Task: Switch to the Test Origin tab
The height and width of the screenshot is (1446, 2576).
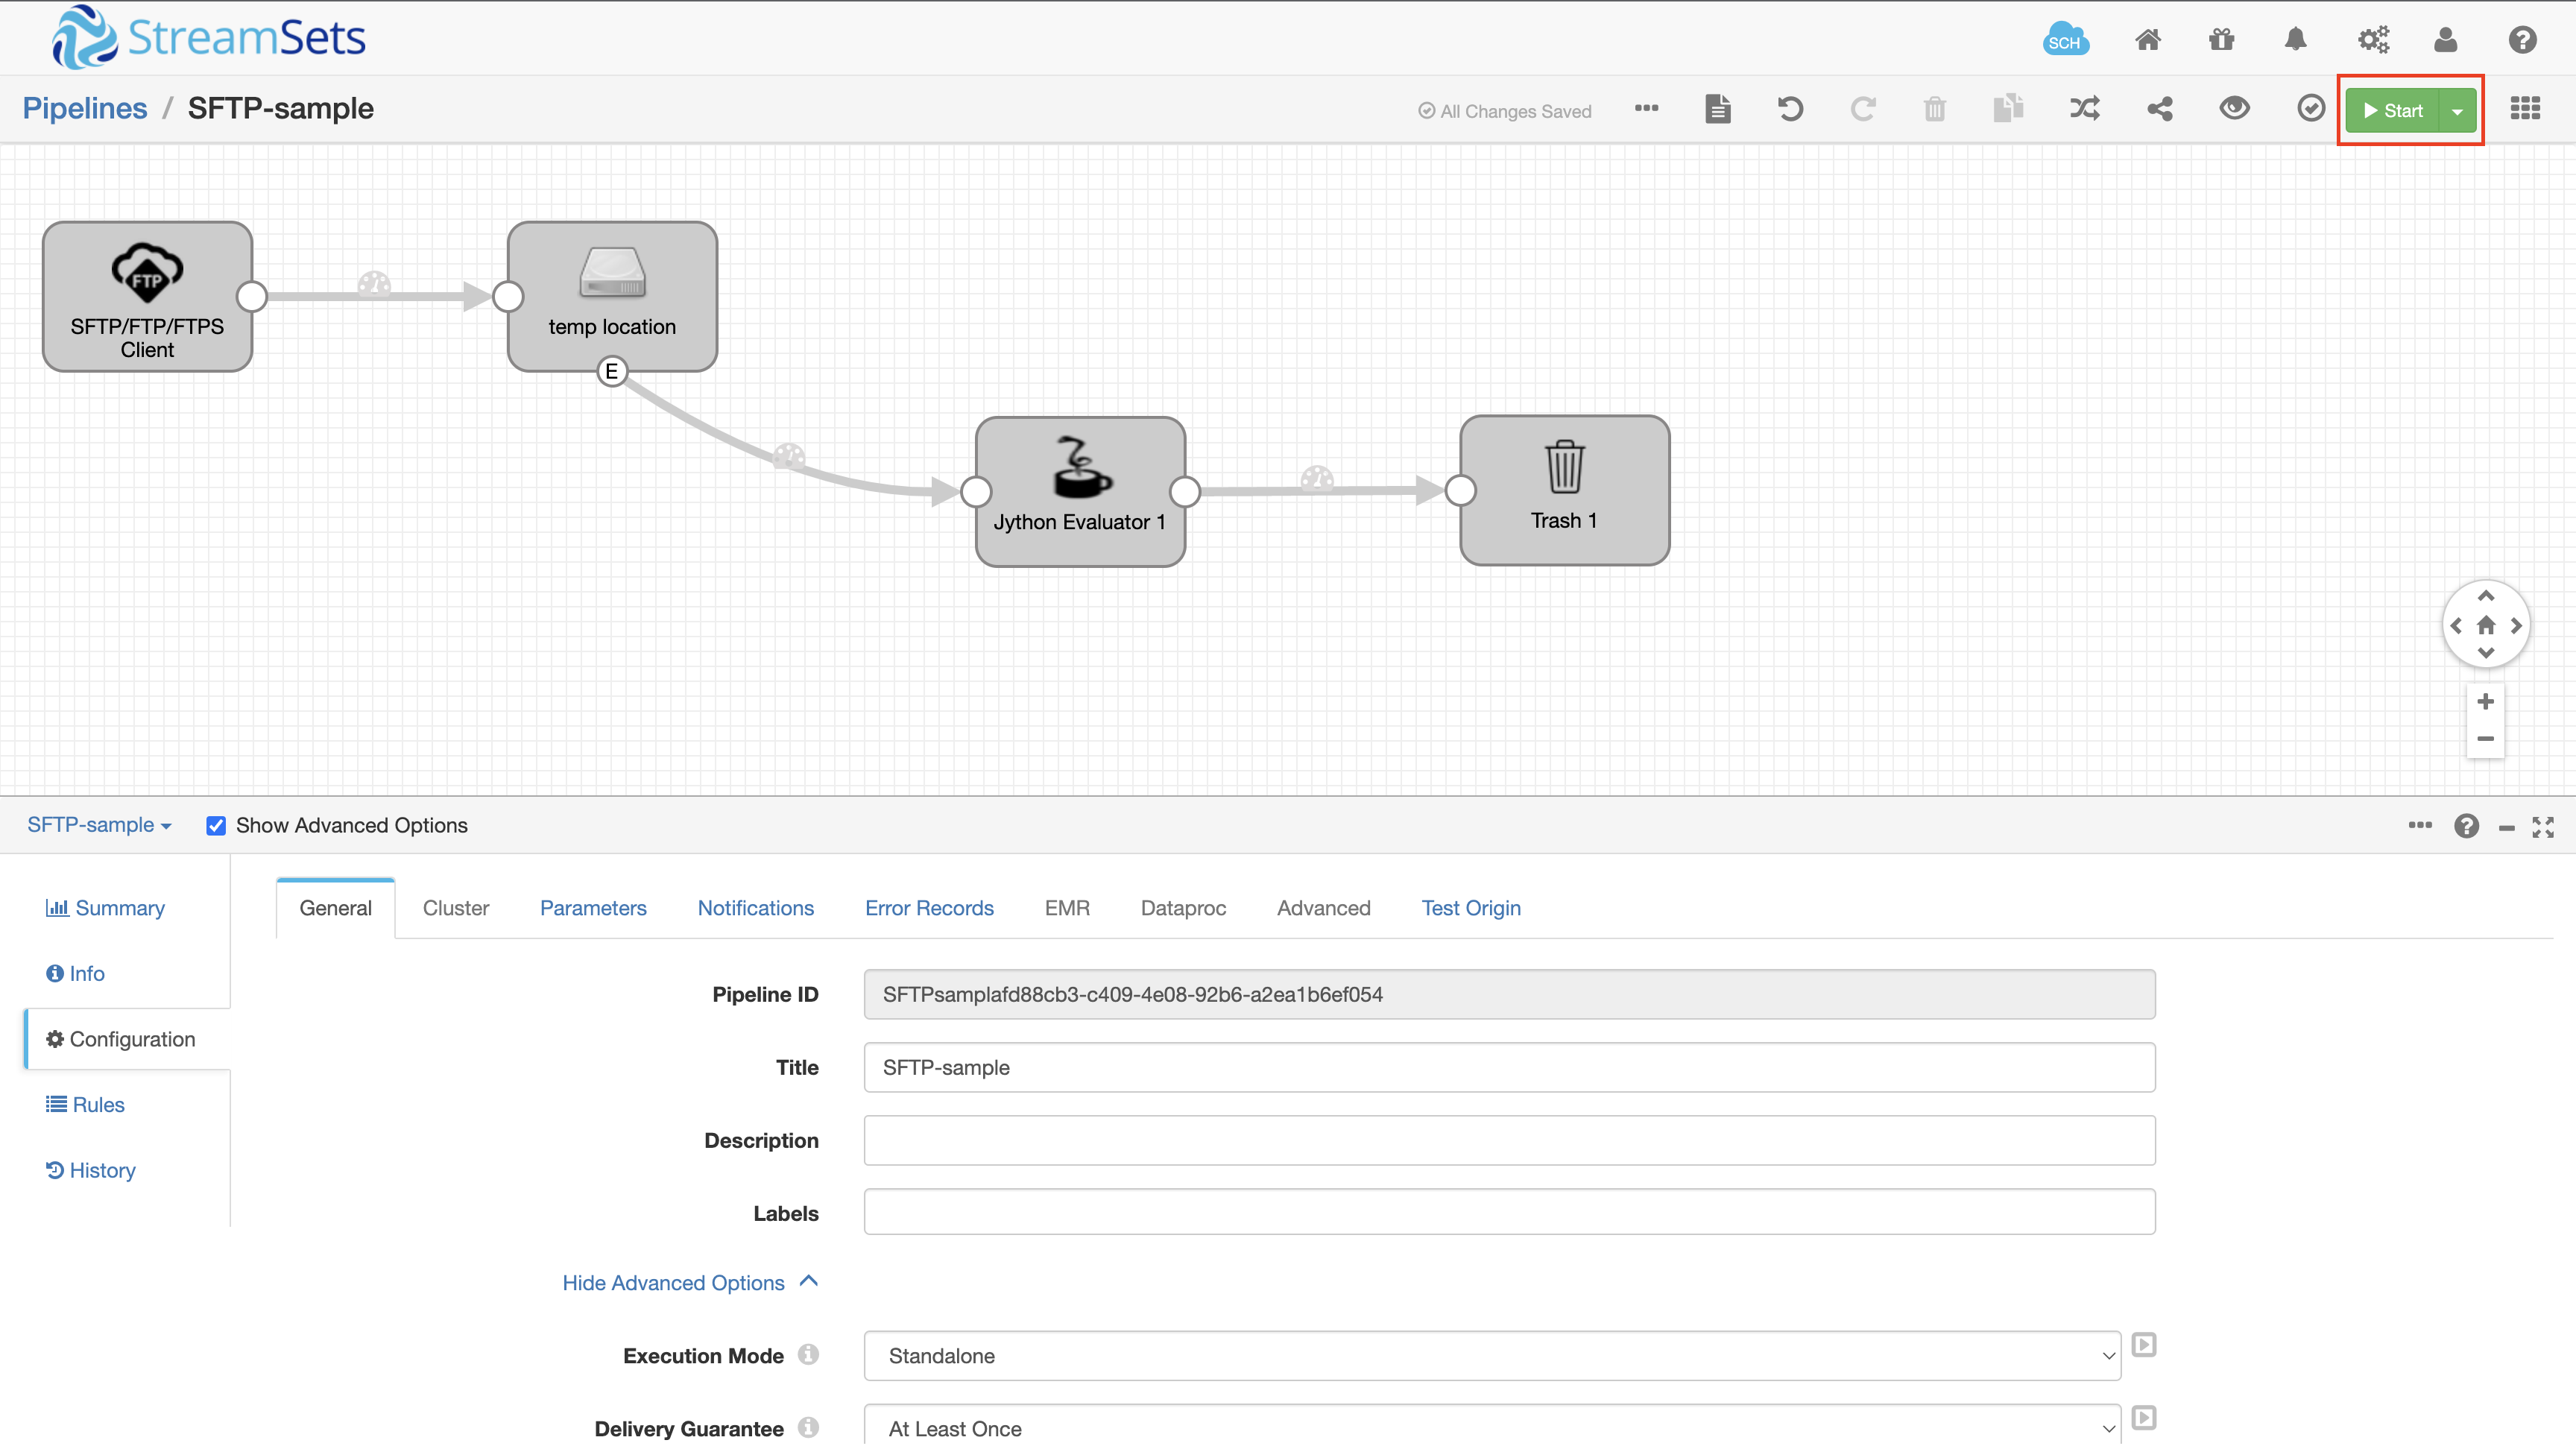Action: [x=1471, y=908]
